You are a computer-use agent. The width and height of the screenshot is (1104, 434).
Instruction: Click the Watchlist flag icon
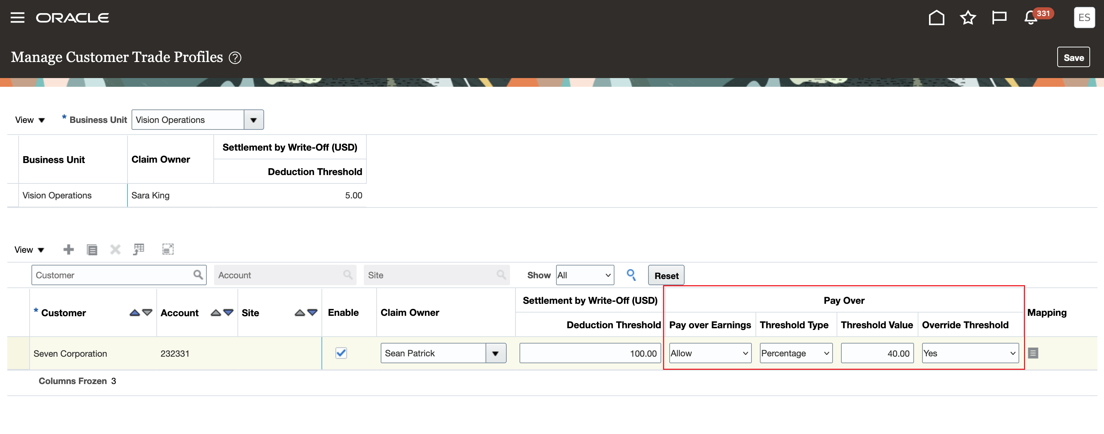point(999,18)
